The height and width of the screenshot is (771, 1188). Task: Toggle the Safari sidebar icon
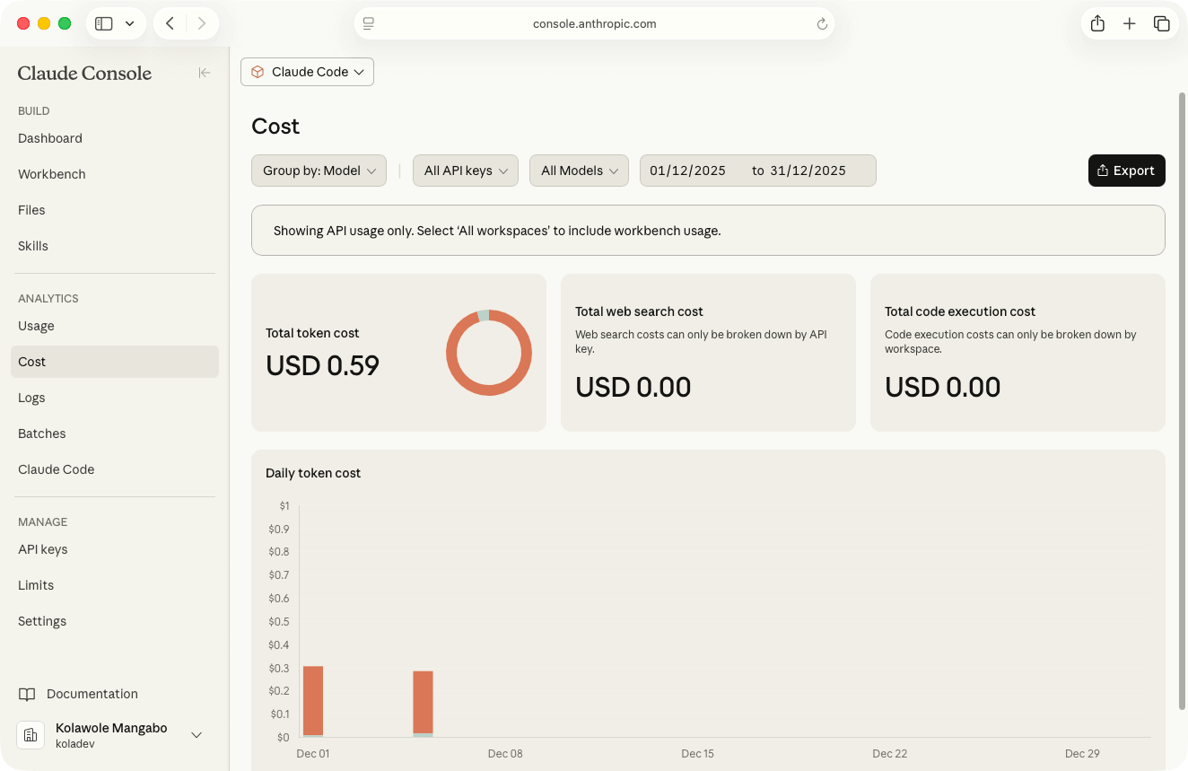103,23
